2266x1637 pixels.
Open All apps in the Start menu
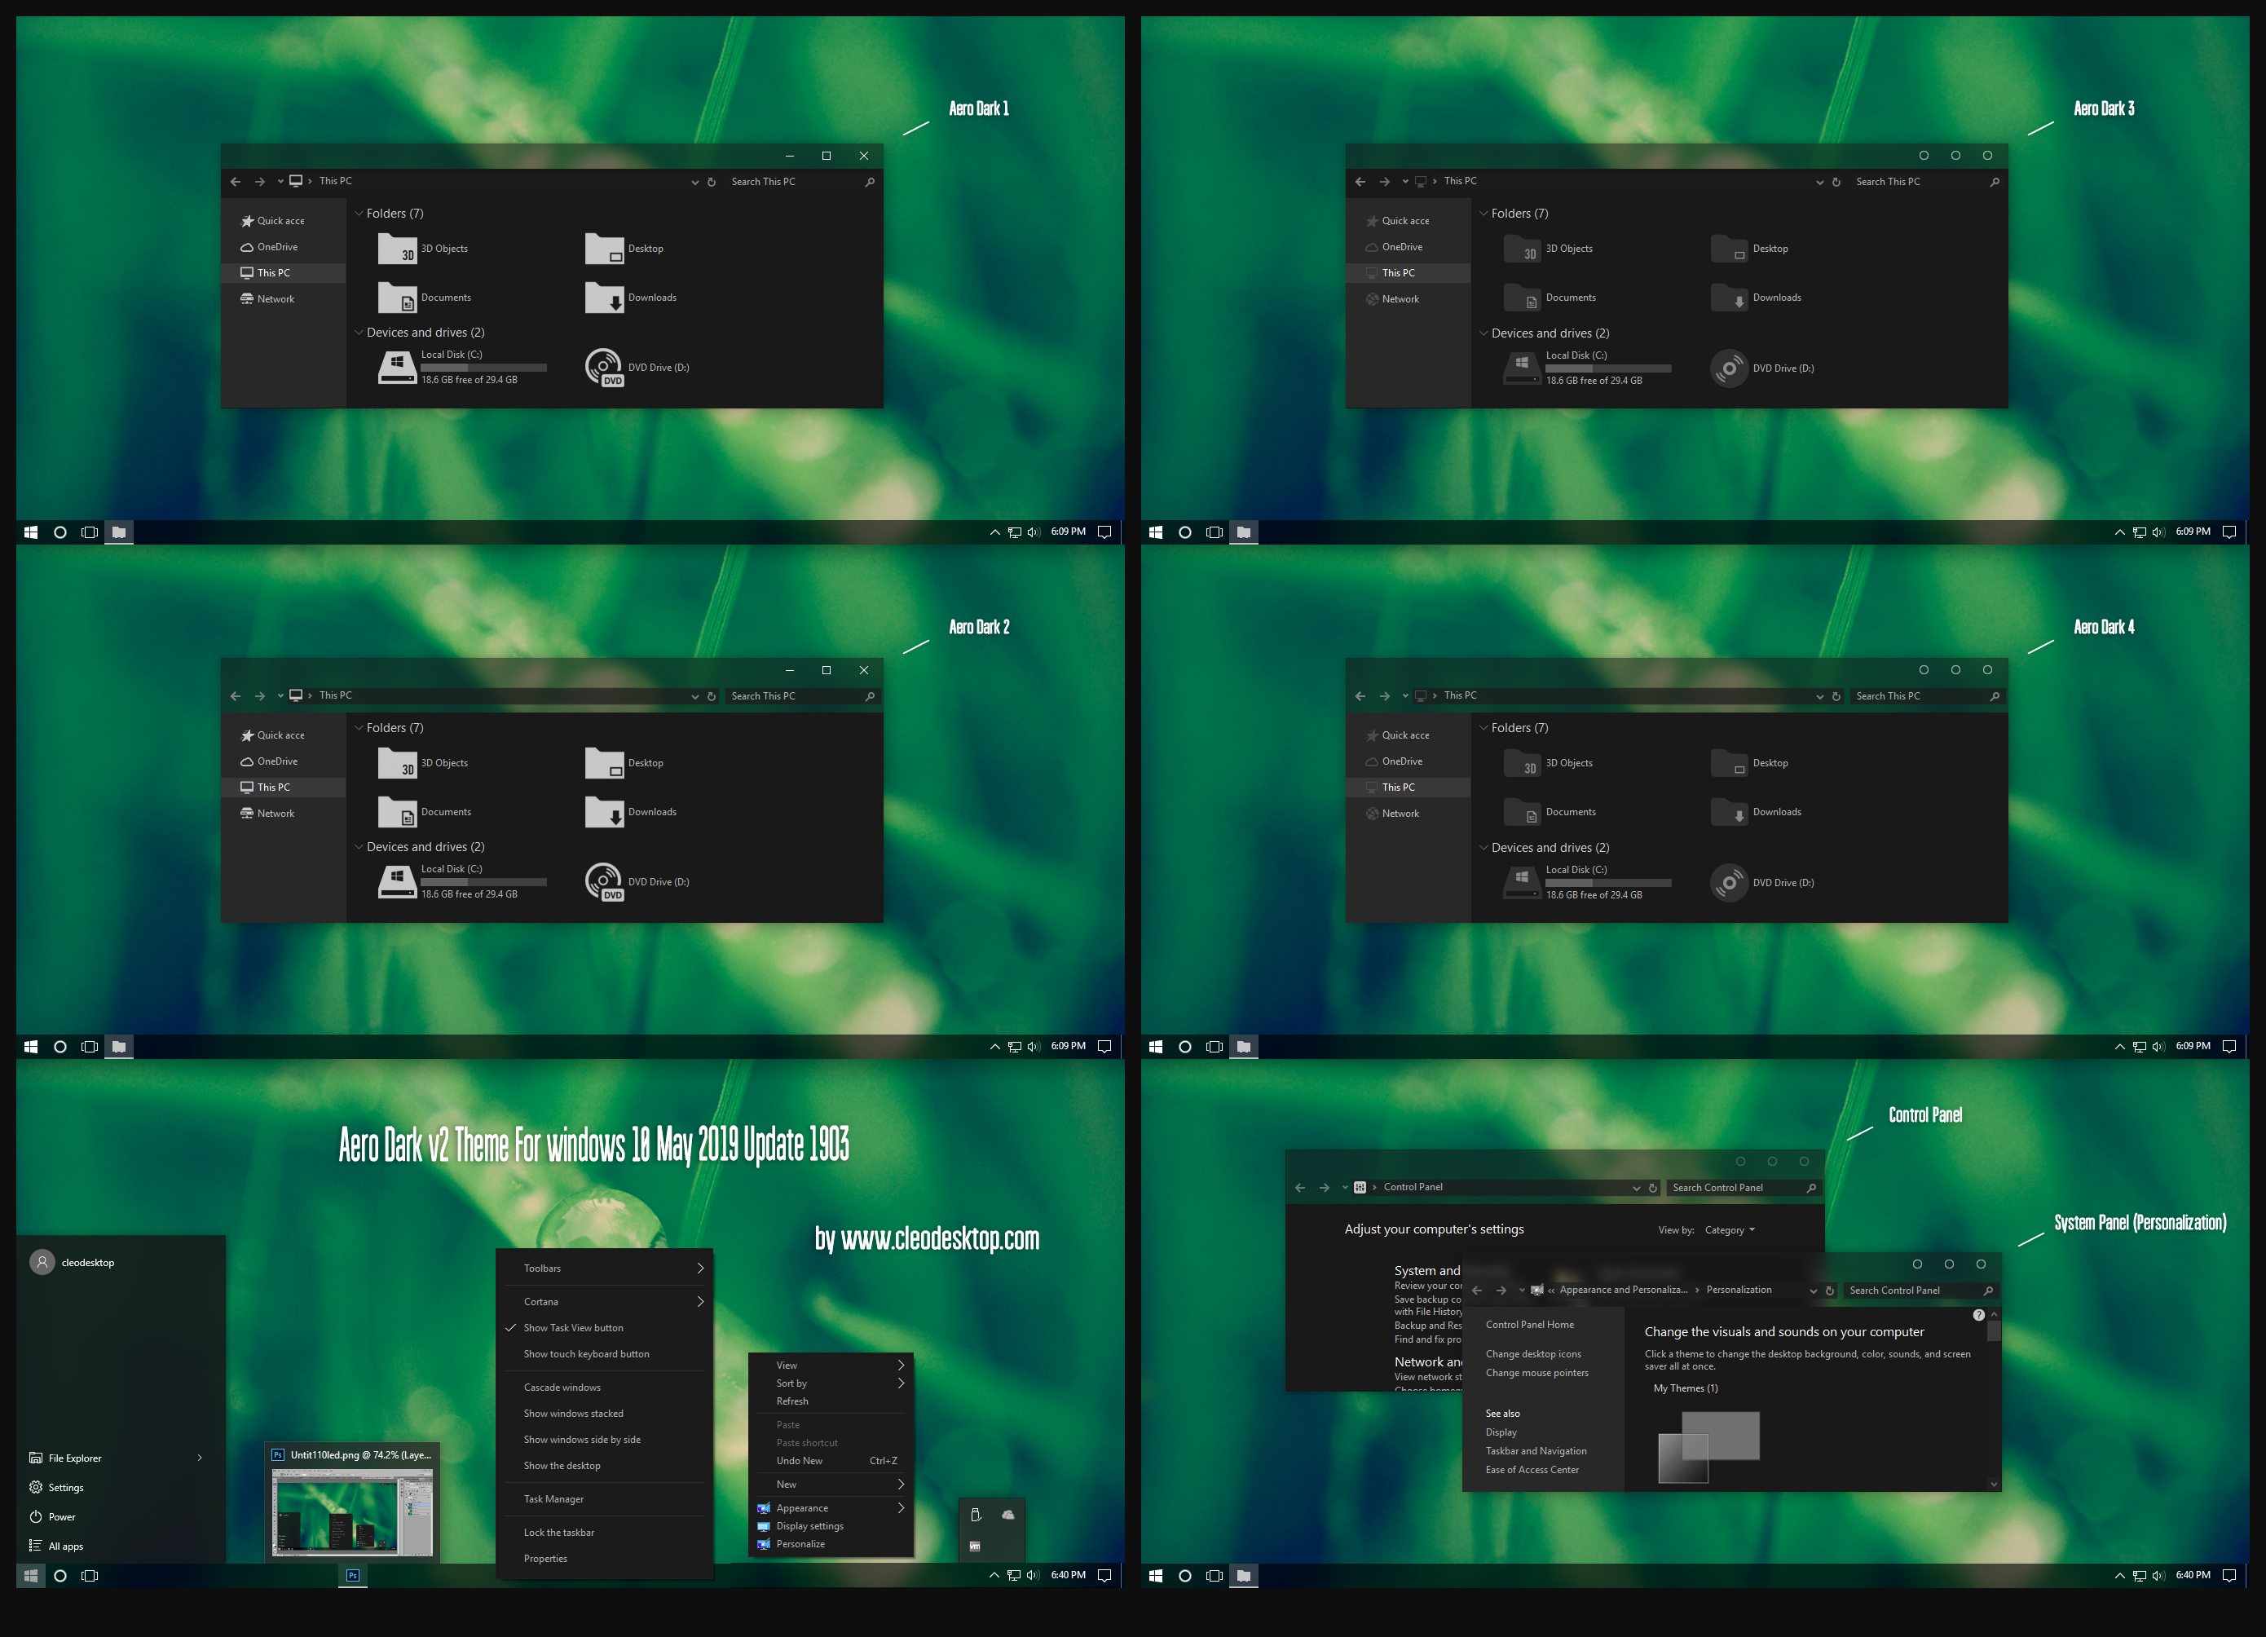click(x=56, y=1547)
